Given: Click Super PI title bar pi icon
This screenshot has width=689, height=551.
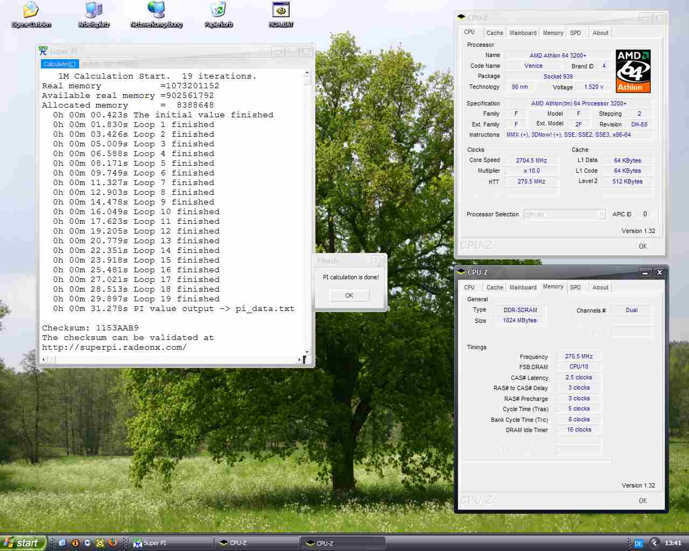Looking at the screenshot, I should click(43, 51).
